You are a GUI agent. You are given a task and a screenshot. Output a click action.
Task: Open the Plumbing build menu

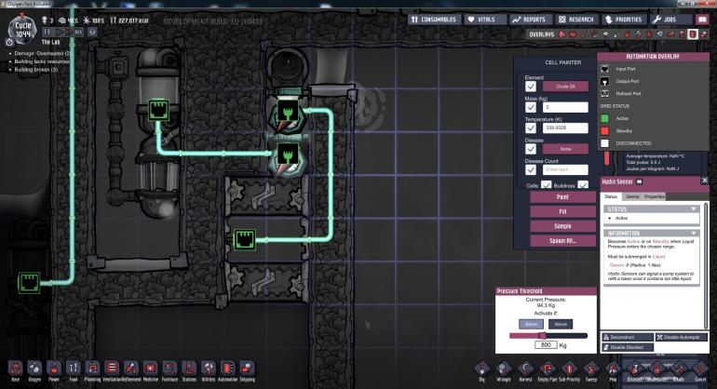coord(92,369)
